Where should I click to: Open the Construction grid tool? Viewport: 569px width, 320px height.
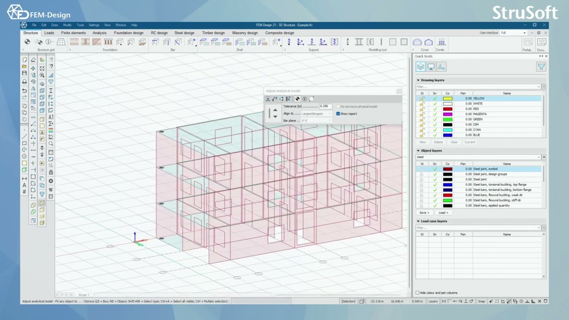(x=441, y=42)
